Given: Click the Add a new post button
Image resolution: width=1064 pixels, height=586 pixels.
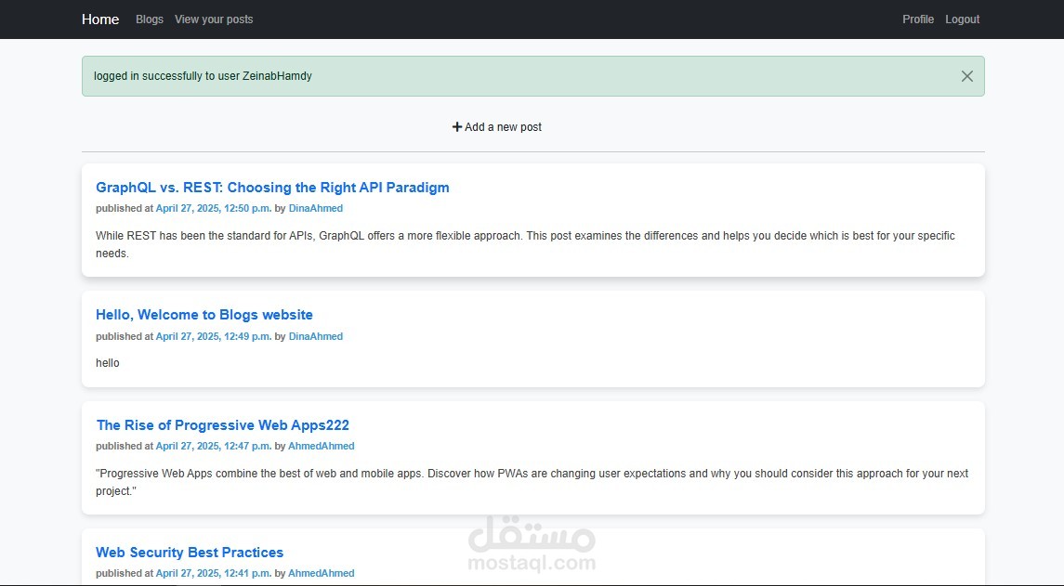Looking at the screenshot, I should coord(503,127).
